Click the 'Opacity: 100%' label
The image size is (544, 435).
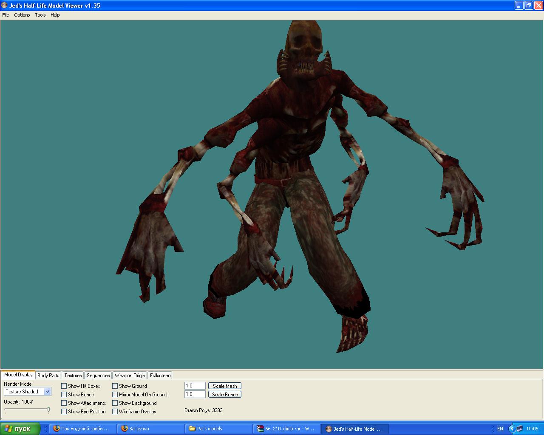(18, 402)
